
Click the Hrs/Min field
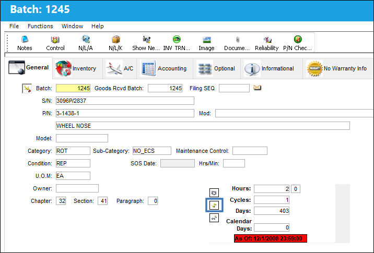[234, 163]
